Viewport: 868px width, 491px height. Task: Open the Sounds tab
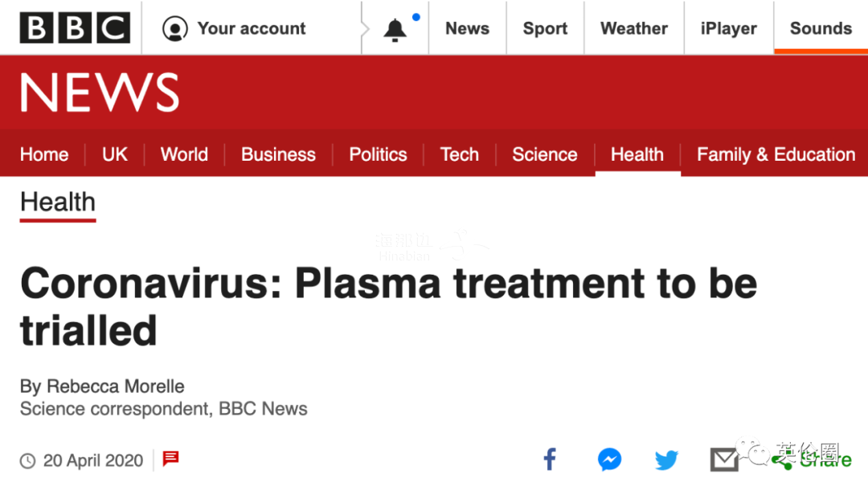(x=821, y=28)
